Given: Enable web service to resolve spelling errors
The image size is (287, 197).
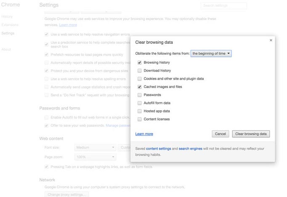Looking at the screenshot, I should (46, 79).
